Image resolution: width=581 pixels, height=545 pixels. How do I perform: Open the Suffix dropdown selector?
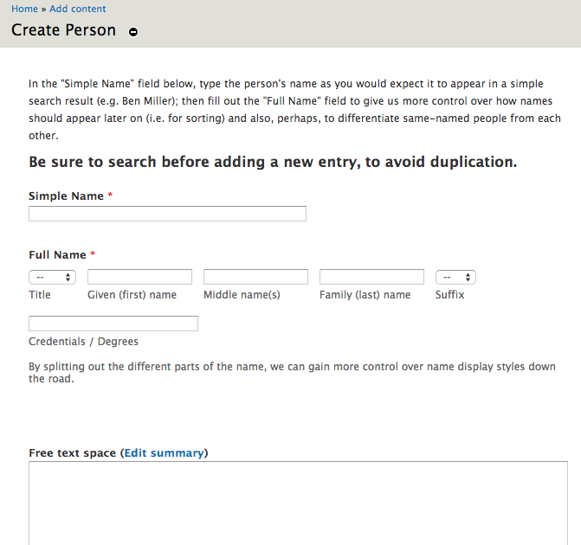[x=455, y=278]
